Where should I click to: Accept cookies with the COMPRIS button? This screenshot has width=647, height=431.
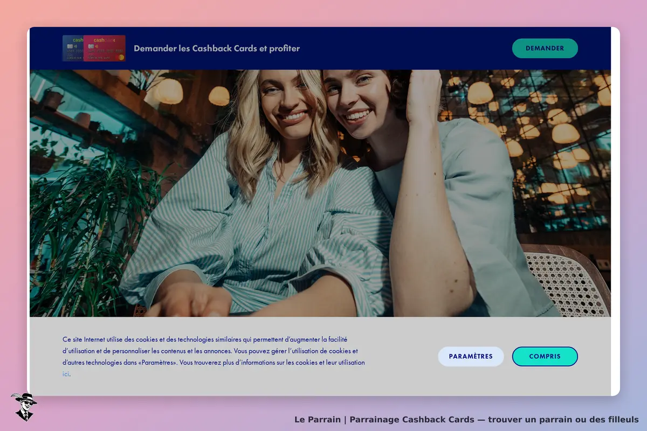545,357
